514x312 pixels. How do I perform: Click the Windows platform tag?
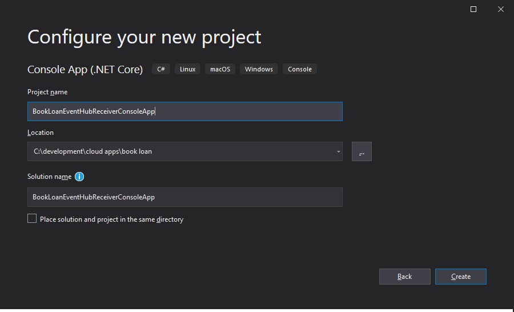259,69
